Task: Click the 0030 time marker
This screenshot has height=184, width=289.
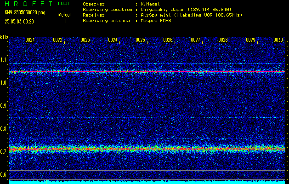Action: point(278,40)
